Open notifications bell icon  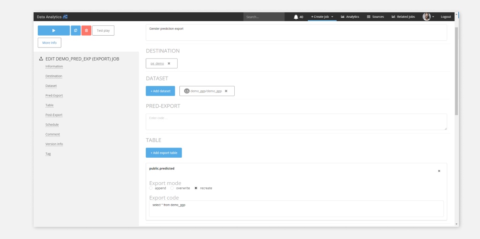[296, 17]
